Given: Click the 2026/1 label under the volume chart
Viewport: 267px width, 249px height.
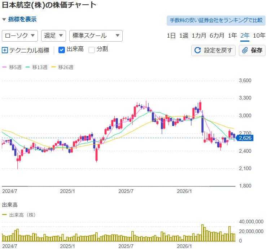Looking at the screenshot, I should pyautogui.click(x=184, y=246).
